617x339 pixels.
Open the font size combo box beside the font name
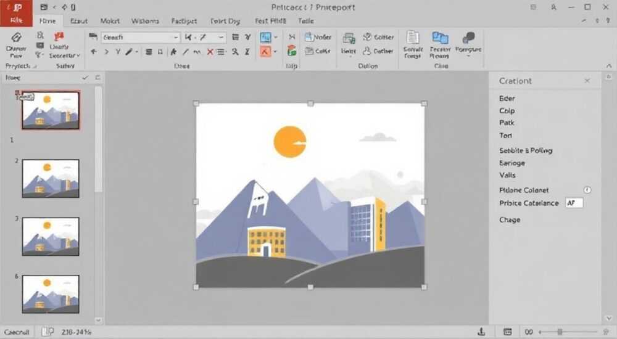point(205,38)
